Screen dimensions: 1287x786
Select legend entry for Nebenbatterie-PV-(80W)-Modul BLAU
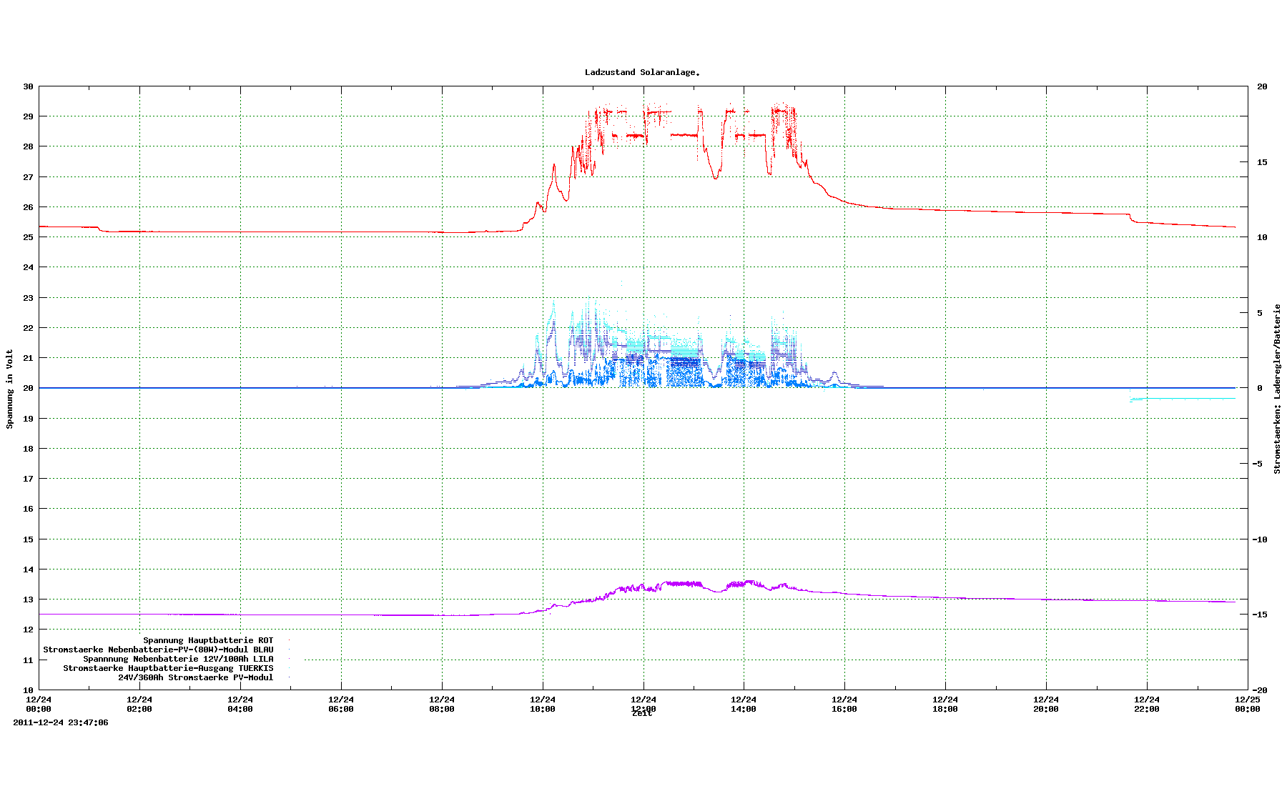[x=158, y=650]
